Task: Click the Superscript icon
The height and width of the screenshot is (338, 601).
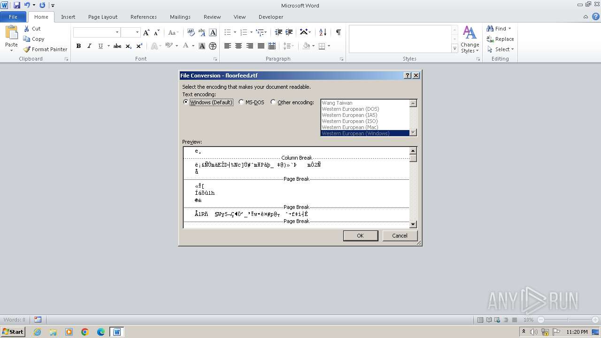Action: pos(139,46)
